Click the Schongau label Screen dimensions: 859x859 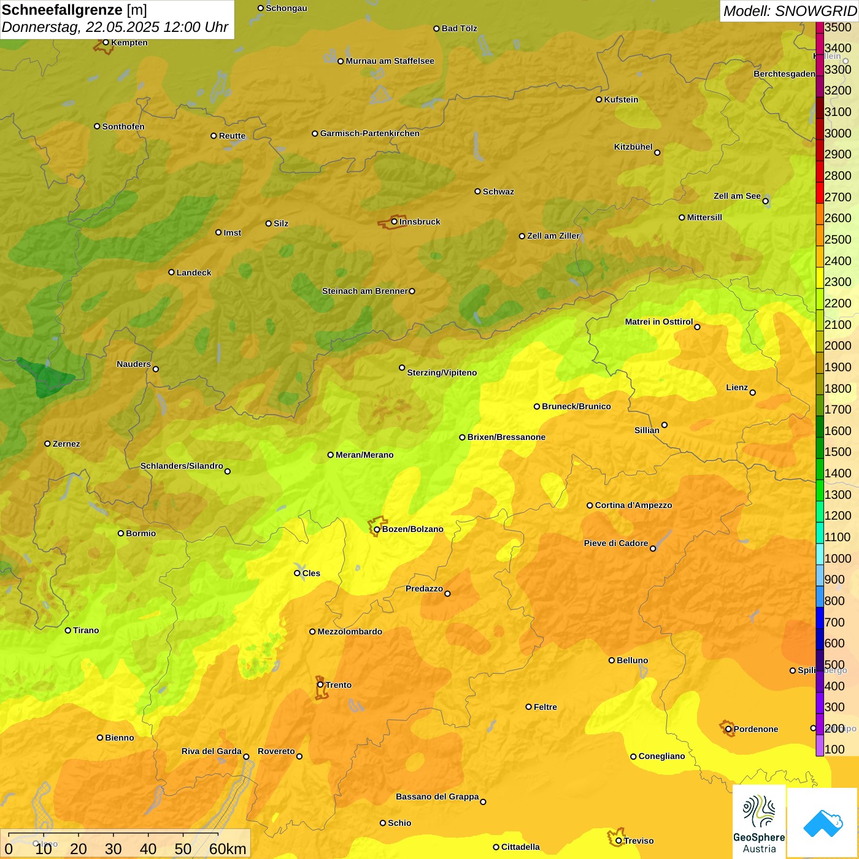pyautogui.click(x=287, y=8)
